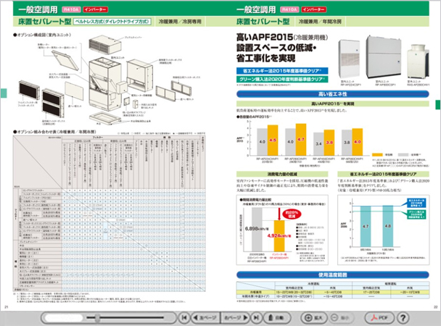441x326 pixels.
Task: Click the オプション組み合わせ表 heading
Action: coord(54,132)
